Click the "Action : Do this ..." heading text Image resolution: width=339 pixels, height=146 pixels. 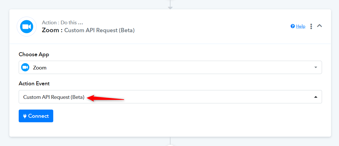tap(63, 22)
